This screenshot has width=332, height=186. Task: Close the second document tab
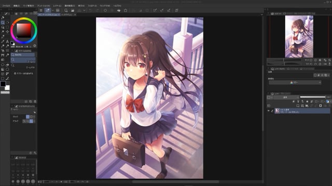[x=75, y=15]
